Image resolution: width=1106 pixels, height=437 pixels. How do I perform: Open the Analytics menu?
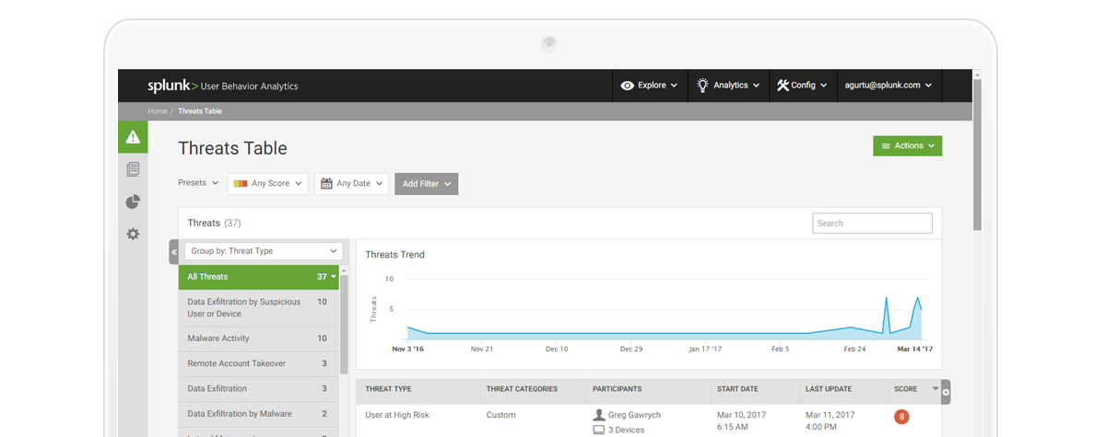tap(728, 86)
